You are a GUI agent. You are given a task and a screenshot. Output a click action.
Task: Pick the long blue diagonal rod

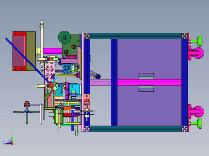(x=28, y=61)
